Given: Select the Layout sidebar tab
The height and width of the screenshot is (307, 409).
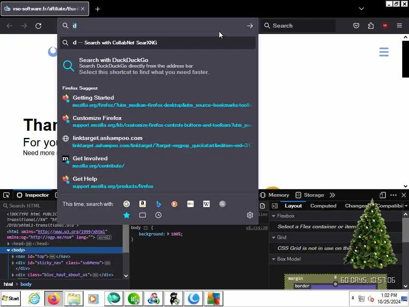Looking at the screenshot, I should 293,206.
